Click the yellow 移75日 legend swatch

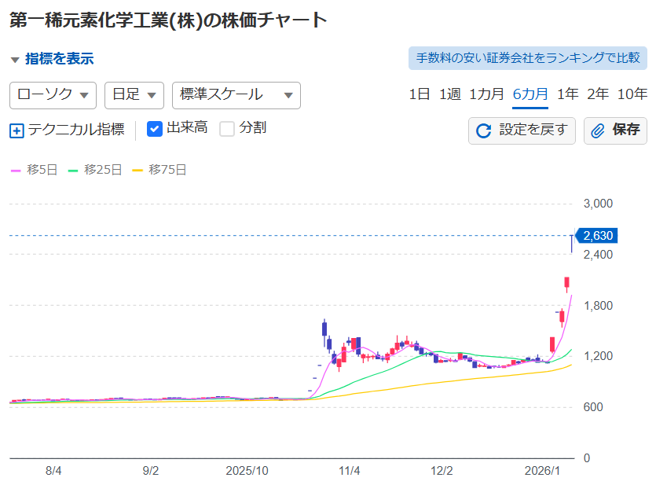pos(138,170)
